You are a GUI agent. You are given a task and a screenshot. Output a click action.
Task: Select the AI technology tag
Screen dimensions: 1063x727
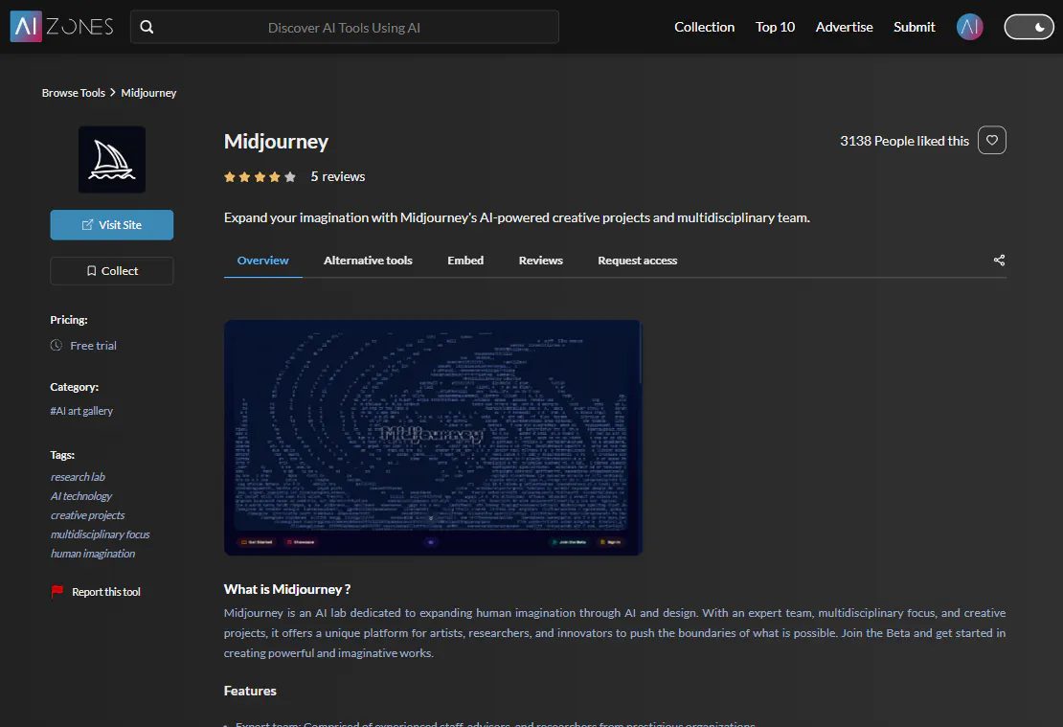click(x=81, y=496)
